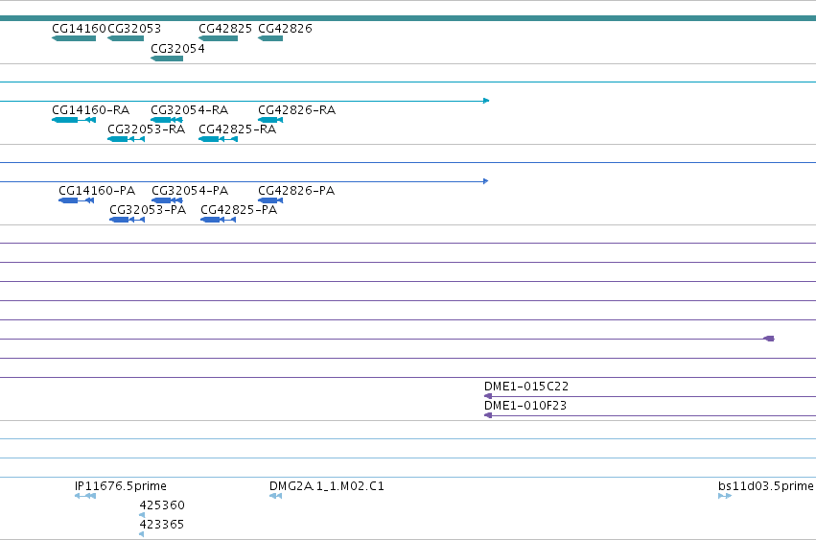Click the bs11d03.5prime label
Screen dimensions: 816x540
766,486
